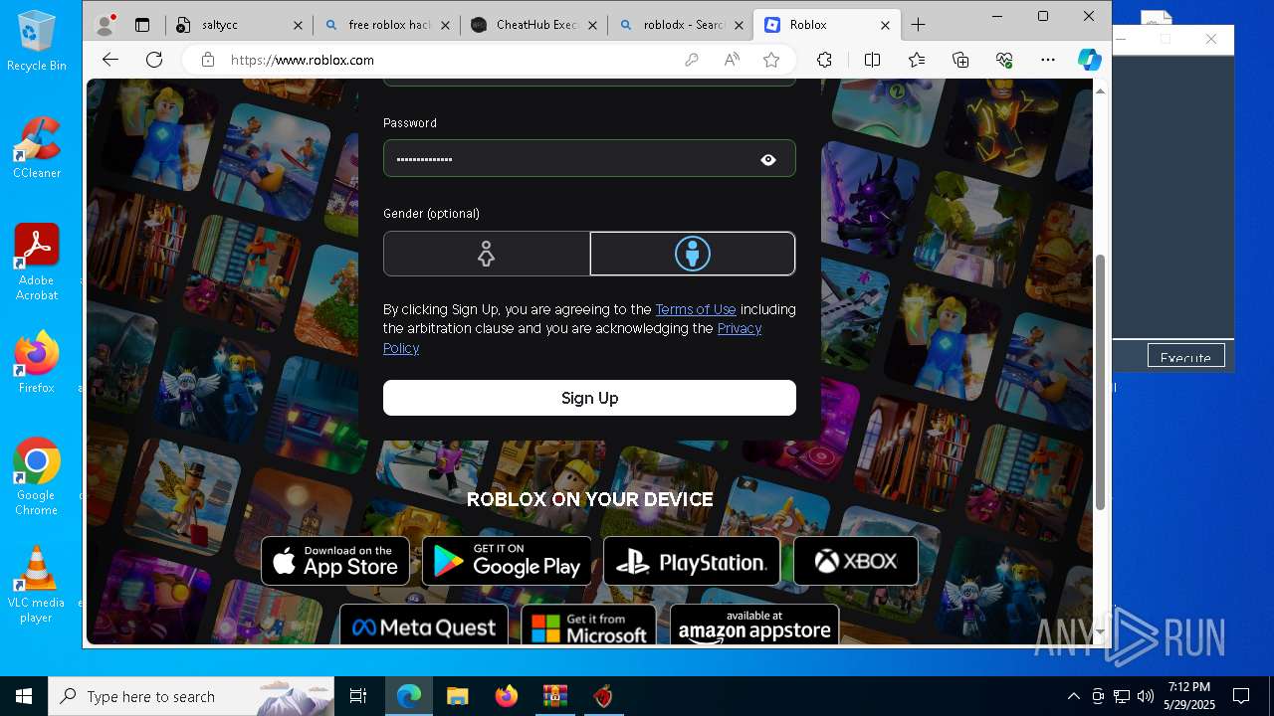Open WinRAR from the taskbar
The image size is (1274, 716).
[554, 696]
